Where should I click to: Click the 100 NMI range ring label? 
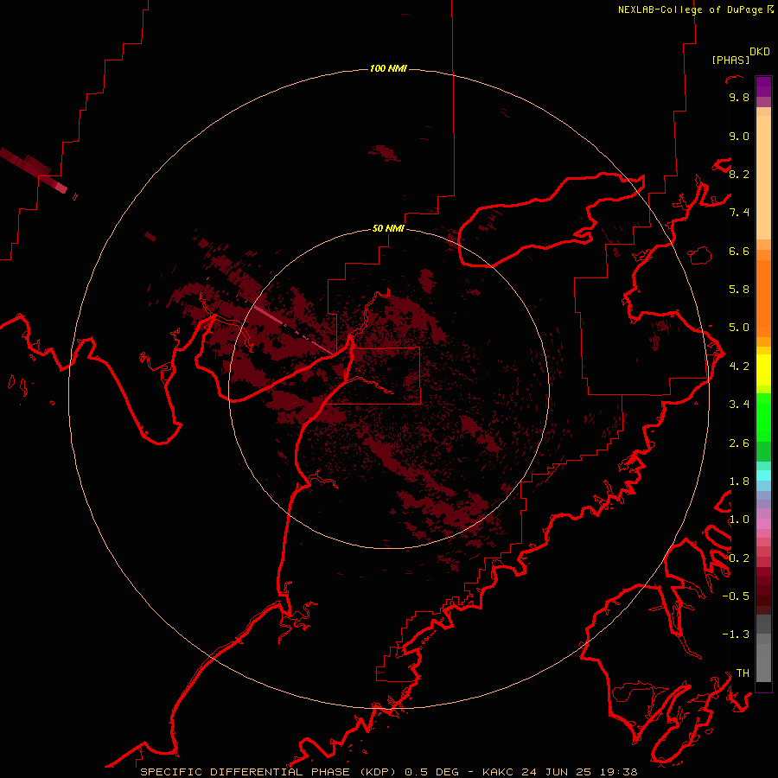(x=388, y=68)
